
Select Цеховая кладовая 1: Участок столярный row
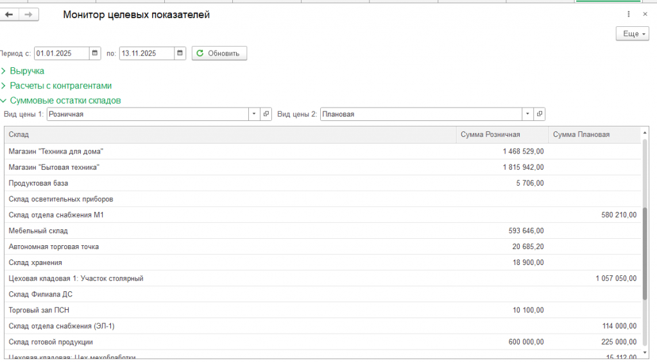pos(323,278)
